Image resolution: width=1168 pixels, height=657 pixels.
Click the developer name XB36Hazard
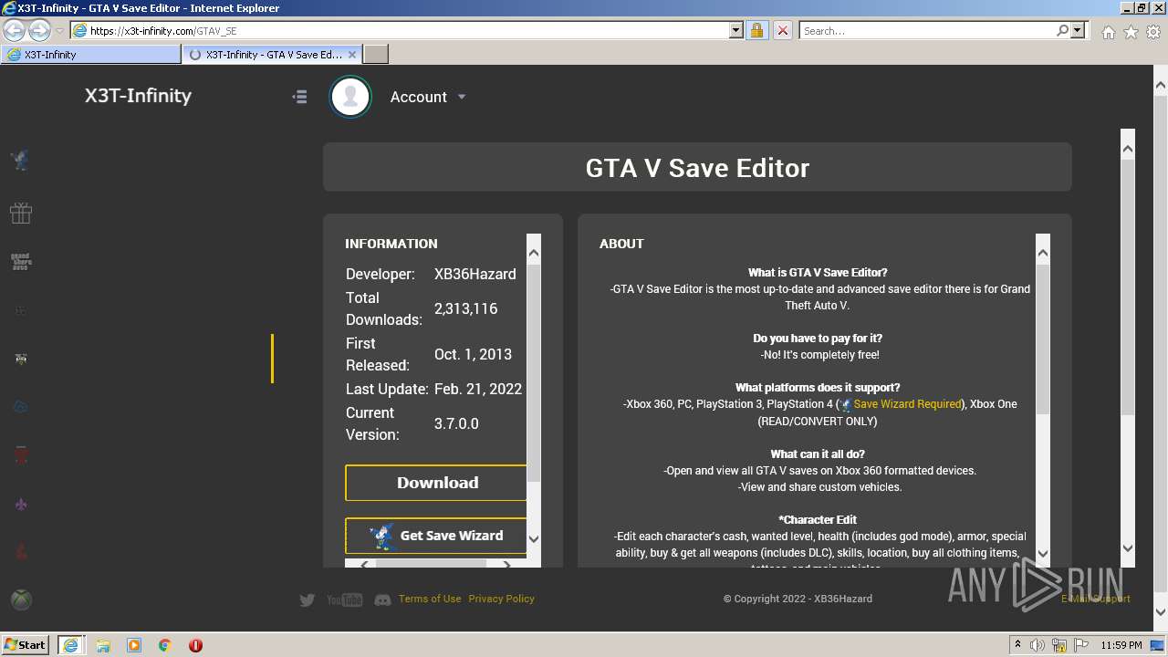pos(474,274)
